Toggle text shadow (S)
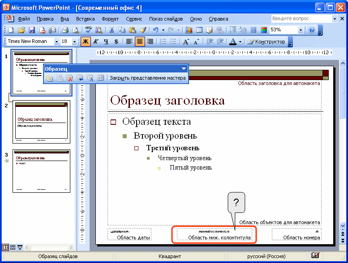The height and width of the screenshot is (263, 348). click(x=116, y=42)
